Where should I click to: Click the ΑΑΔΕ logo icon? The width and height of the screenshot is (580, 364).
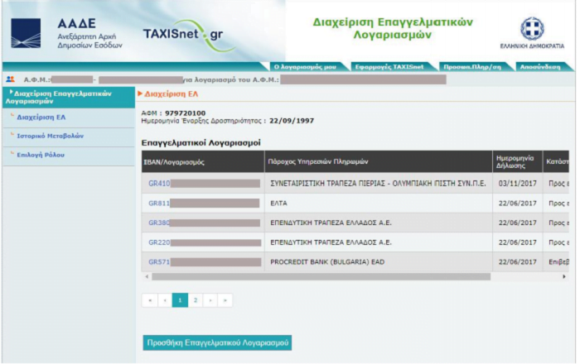[26, 34]
